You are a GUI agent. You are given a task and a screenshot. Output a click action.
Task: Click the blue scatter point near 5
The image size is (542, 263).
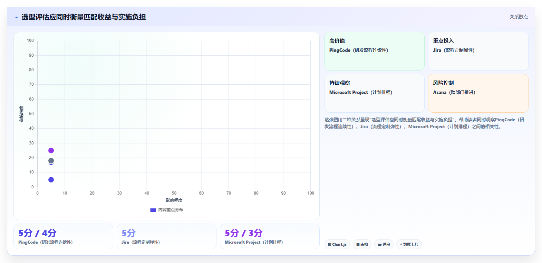51,180
